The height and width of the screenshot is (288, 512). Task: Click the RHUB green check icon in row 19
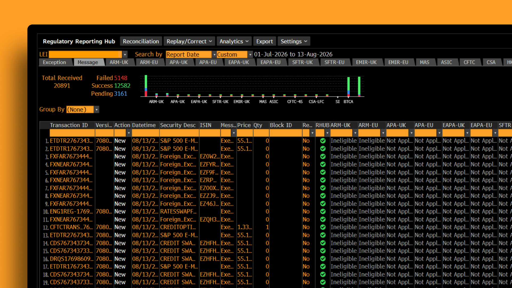click(x=323, y=282)
